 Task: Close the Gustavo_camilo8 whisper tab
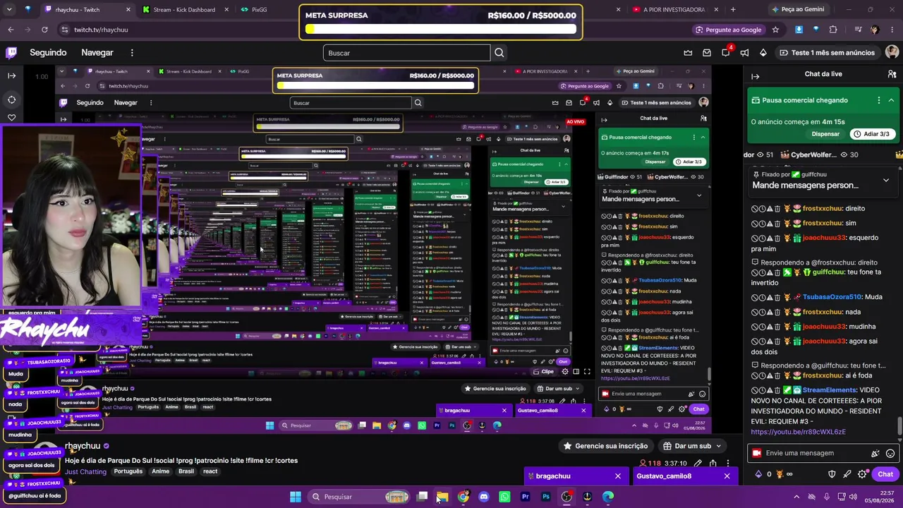point(727,476)
